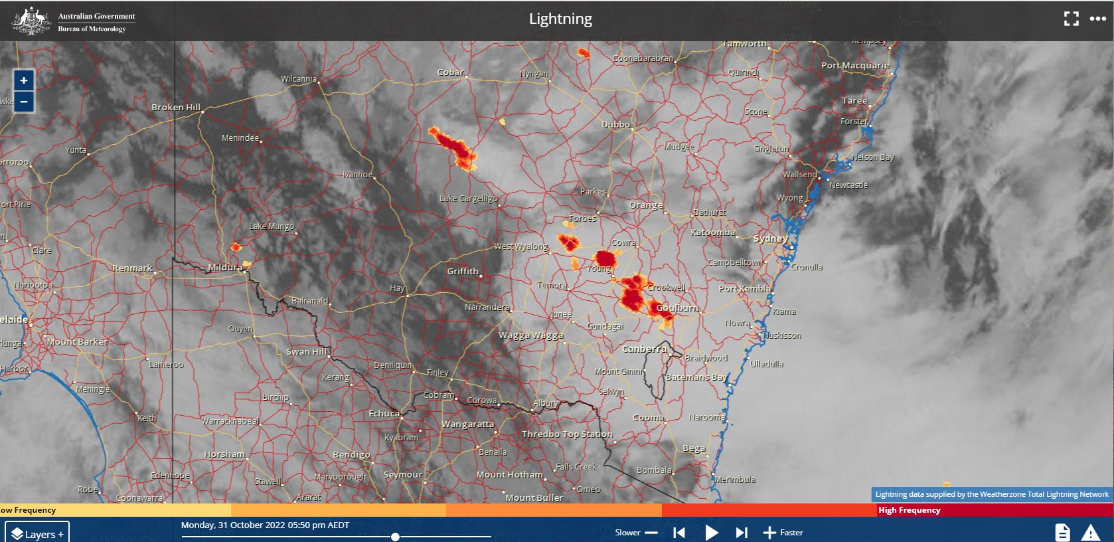Click the Orange town label
Screen dimensions: 1114x542
646,205
